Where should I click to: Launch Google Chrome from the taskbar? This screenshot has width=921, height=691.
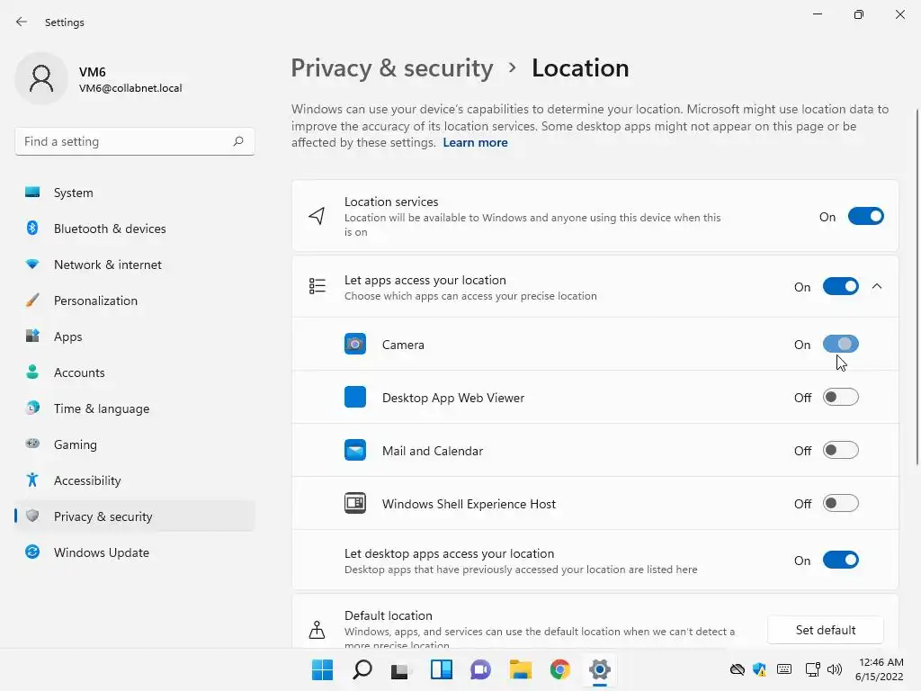(x=560, y=669)
